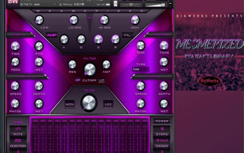Adjust the EQ LOW knob

pyautogui.click(x=39, y=20)
